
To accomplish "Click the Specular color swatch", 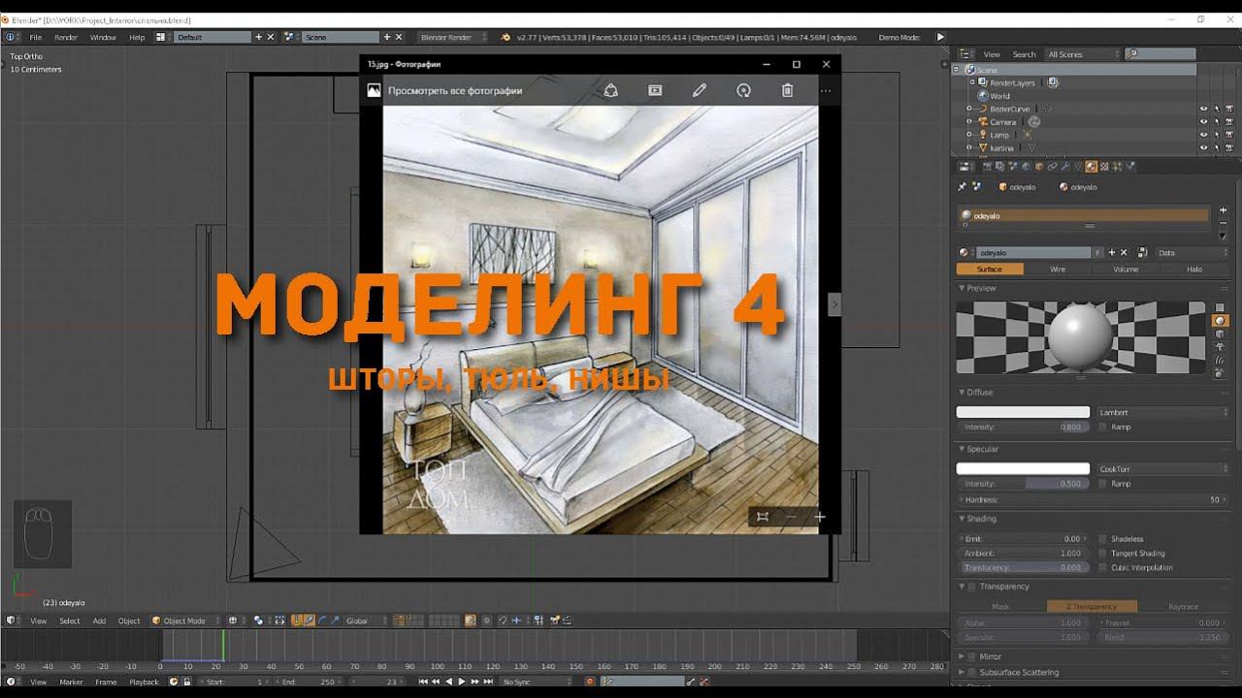I will click(1024, 469).
